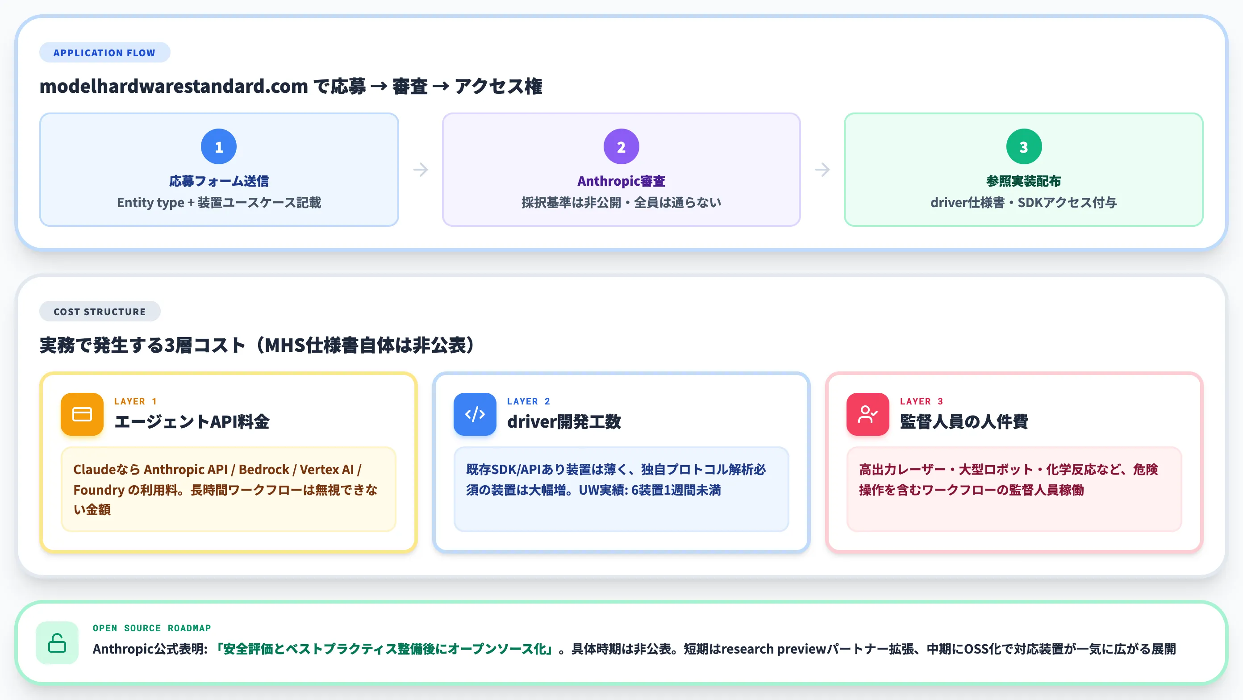
Task: Click the エージェントAPI料金 title
Action: pyautogui.click(x=192, y=421)
